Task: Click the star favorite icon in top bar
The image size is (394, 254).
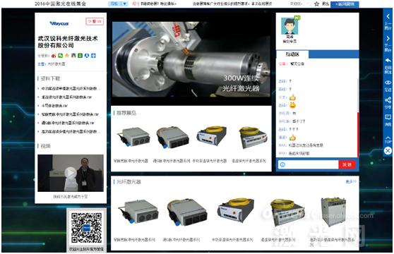Action: [x=316, y=4]
